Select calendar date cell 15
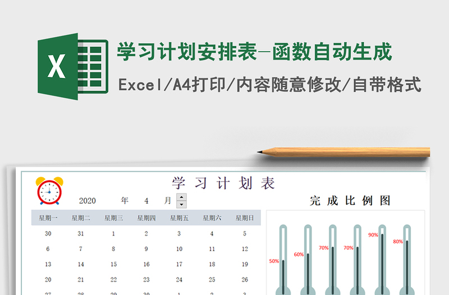Image resolution: width=449 pixels, height=295 pixels. tap(114, 264)
